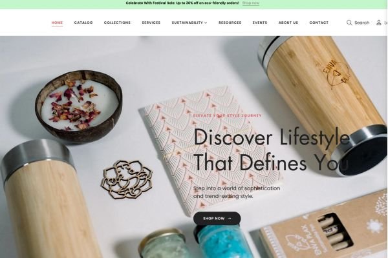The height and width of the screenshot is (258, 388).
Task: Navigate to Services
Action: (151, 23)
